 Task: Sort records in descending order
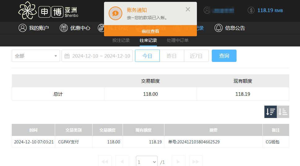pyautogui.click(x=270, y=112)
